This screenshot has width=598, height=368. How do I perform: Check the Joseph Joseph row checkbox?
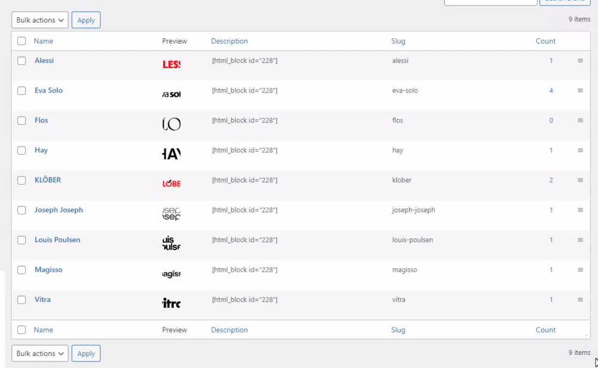point(22,210)
